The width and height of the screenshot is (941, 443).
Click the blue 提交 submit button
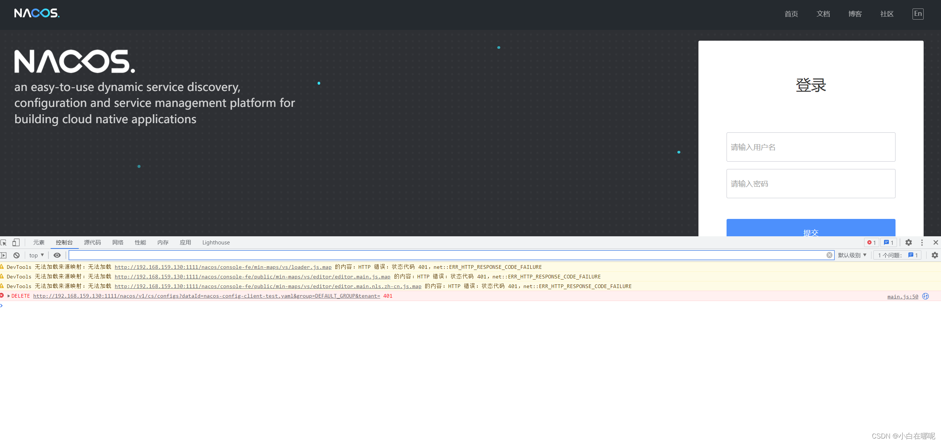[810, 228]
